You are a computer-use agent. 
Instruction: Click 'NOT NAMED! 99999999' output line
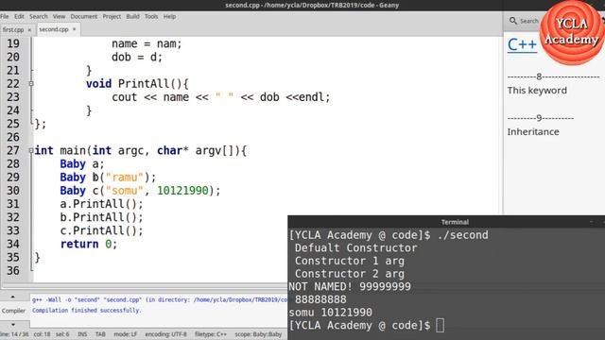350,287
